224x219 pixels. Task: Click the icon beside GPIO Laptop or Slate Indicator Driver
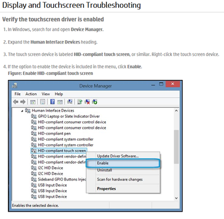(34, 116)
